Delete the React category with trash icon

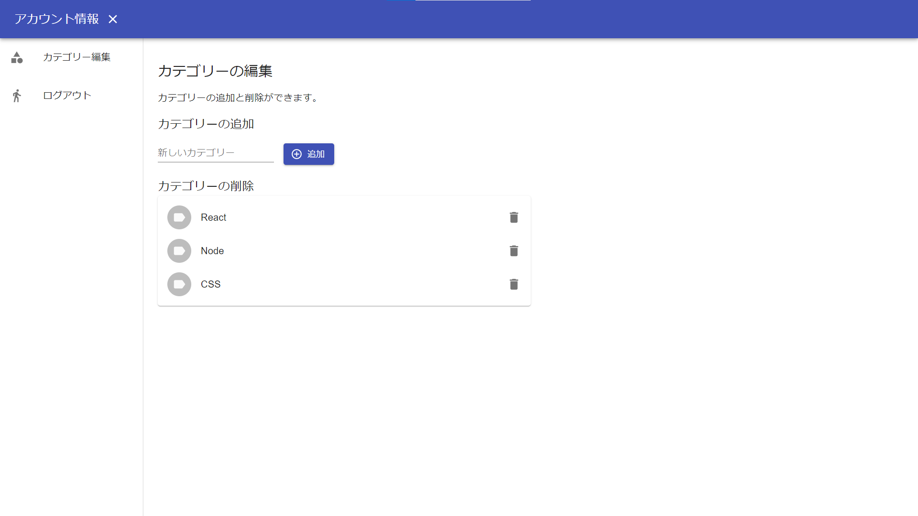click(514, 217)
